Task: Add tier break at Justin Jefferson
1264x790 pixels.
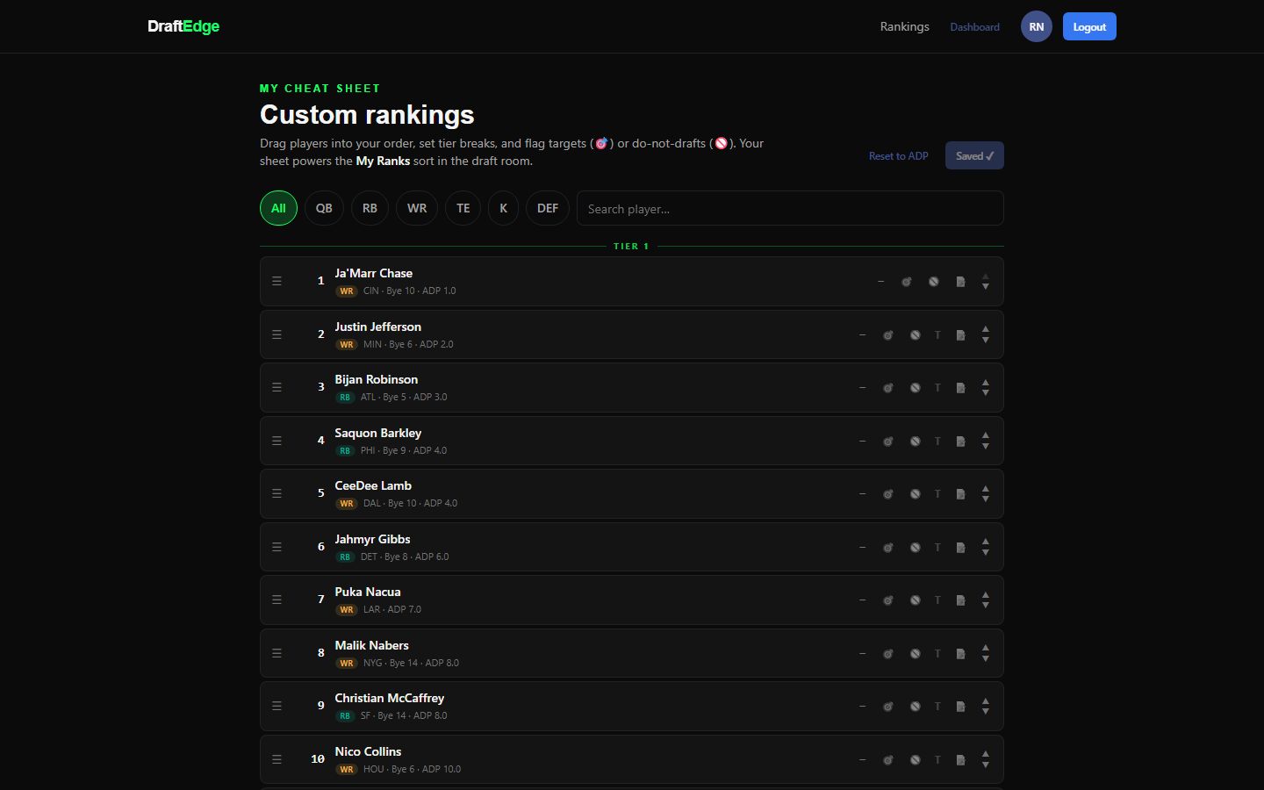Action: tap(937, 334)
